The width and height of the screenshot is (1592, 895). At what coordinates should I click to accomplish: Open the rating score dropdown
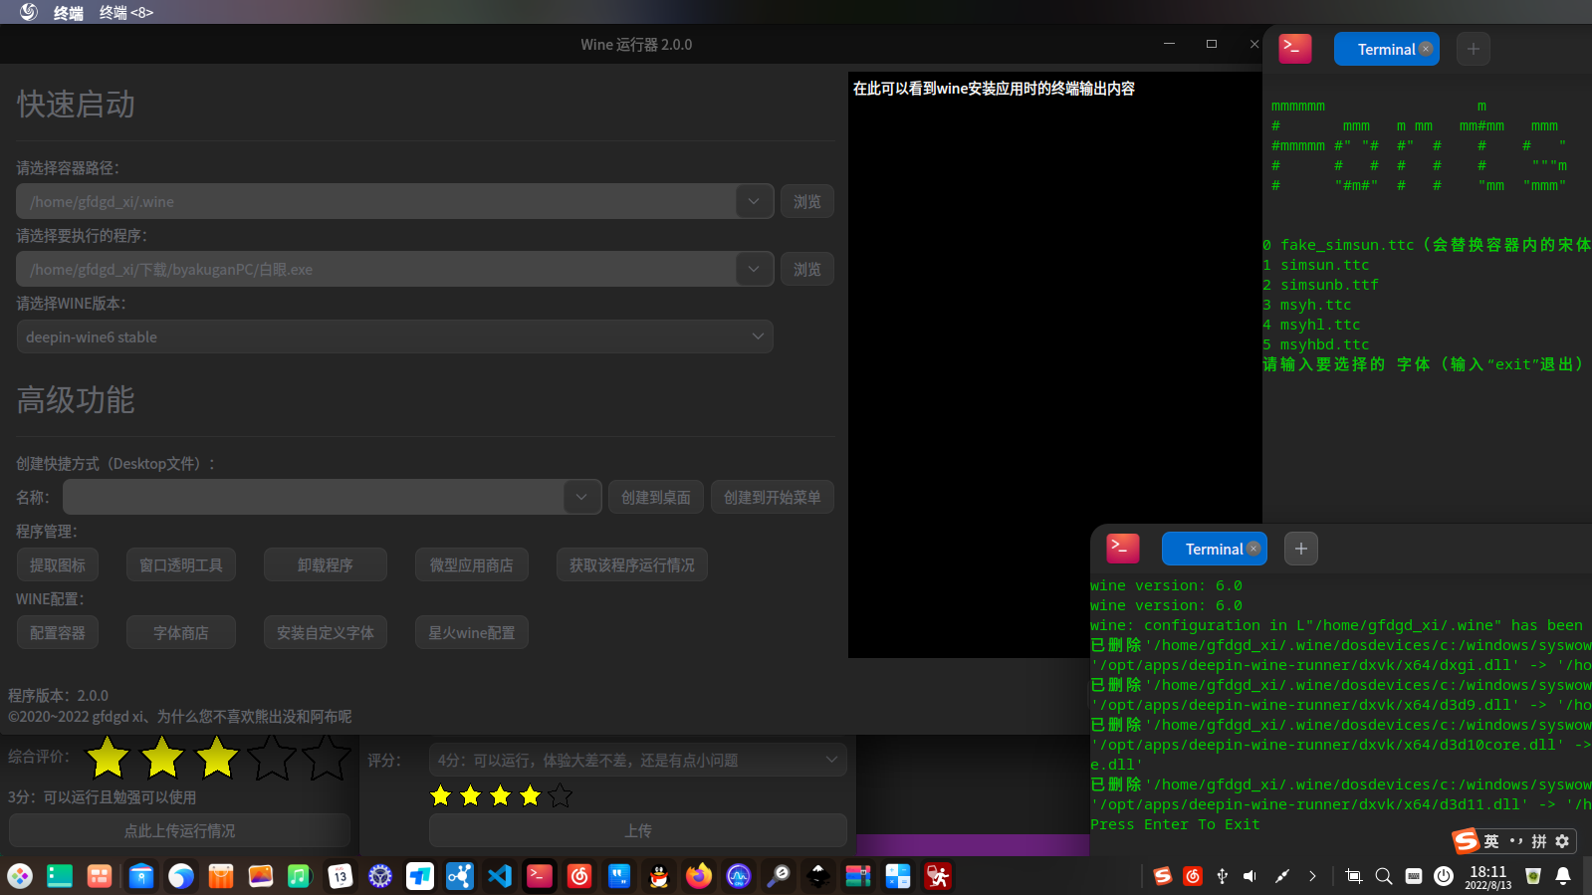tap(638, 760)
